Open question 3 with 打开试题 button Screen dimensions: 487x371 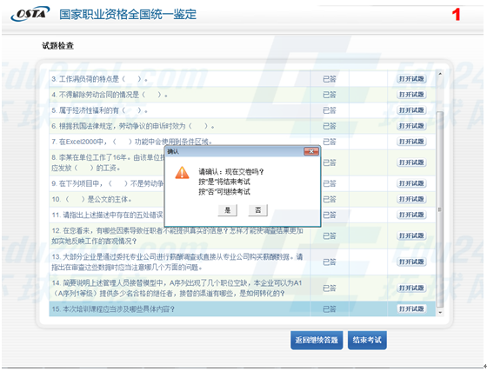[x=411, y=79]
